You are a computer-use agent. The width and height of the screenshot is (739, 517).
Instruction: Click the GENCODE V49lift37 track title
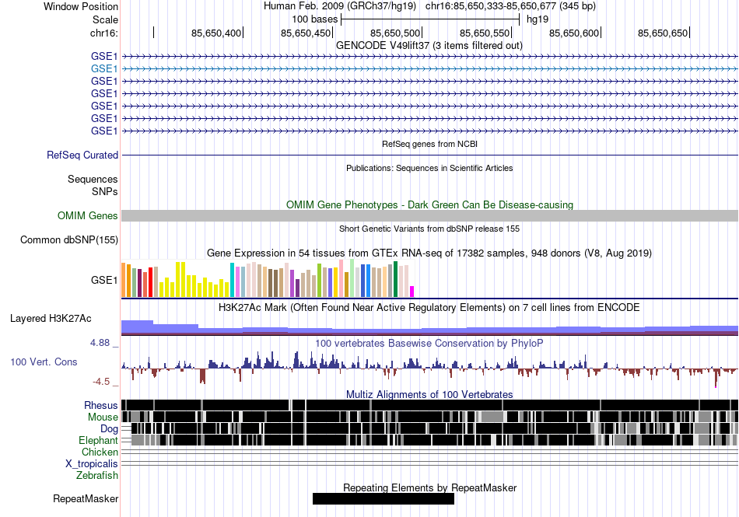(429, 46)
